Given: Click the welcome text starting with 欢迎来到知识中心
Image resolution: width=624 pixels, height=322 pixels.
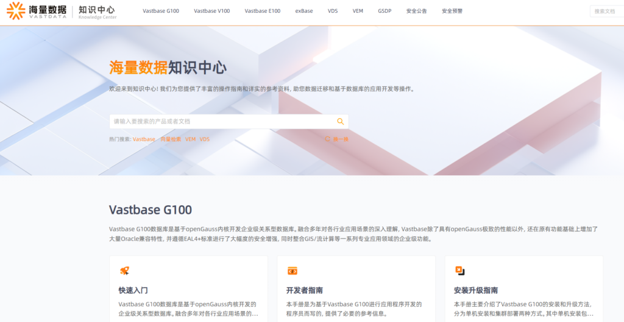Looking at the screenshot, I should coord(263,89).
